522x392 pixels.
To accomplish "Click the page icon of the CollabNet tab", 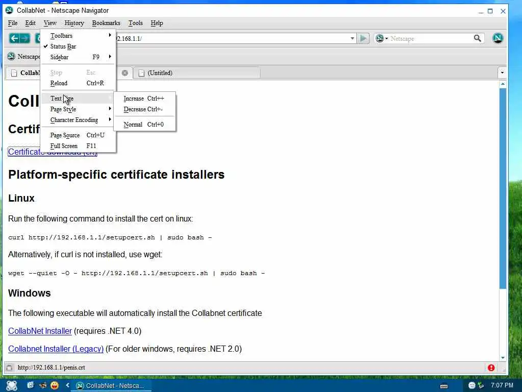I will 14,73.
